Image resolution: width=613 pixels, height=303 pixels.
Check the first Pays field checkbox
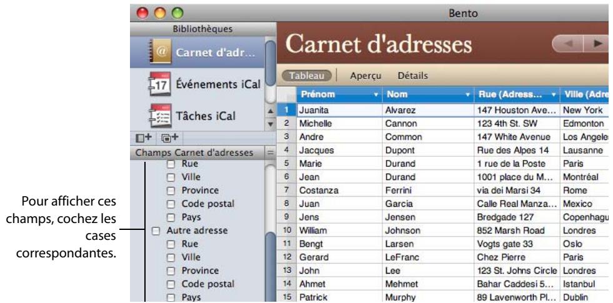pos(171,218)
